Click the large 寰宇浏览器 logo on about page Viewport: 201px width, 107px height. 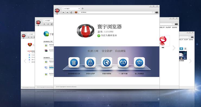point(86,30)
